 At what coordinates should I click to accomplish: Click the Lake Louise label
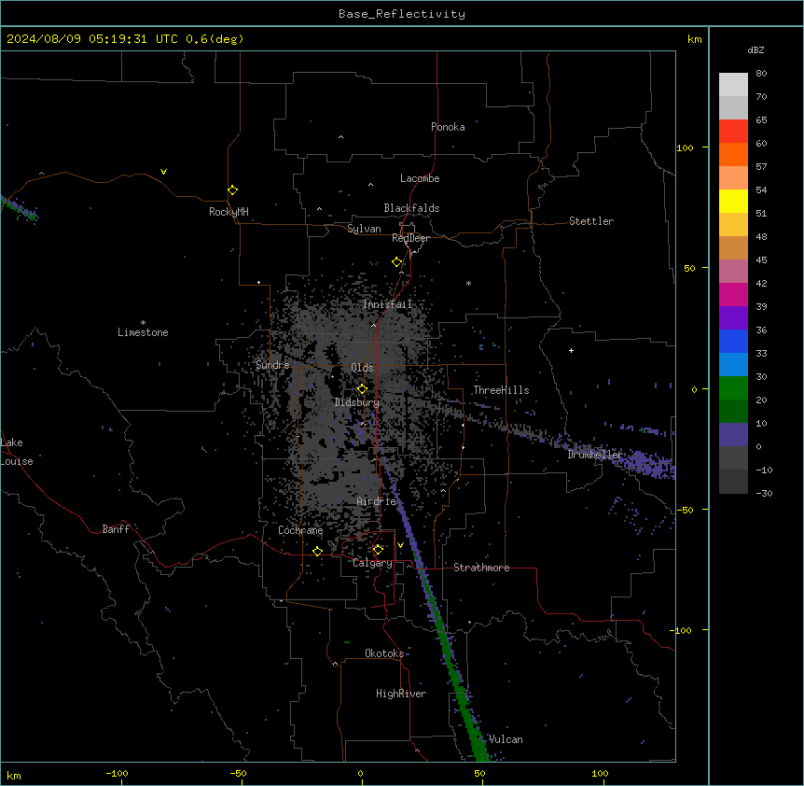(17, 452)
